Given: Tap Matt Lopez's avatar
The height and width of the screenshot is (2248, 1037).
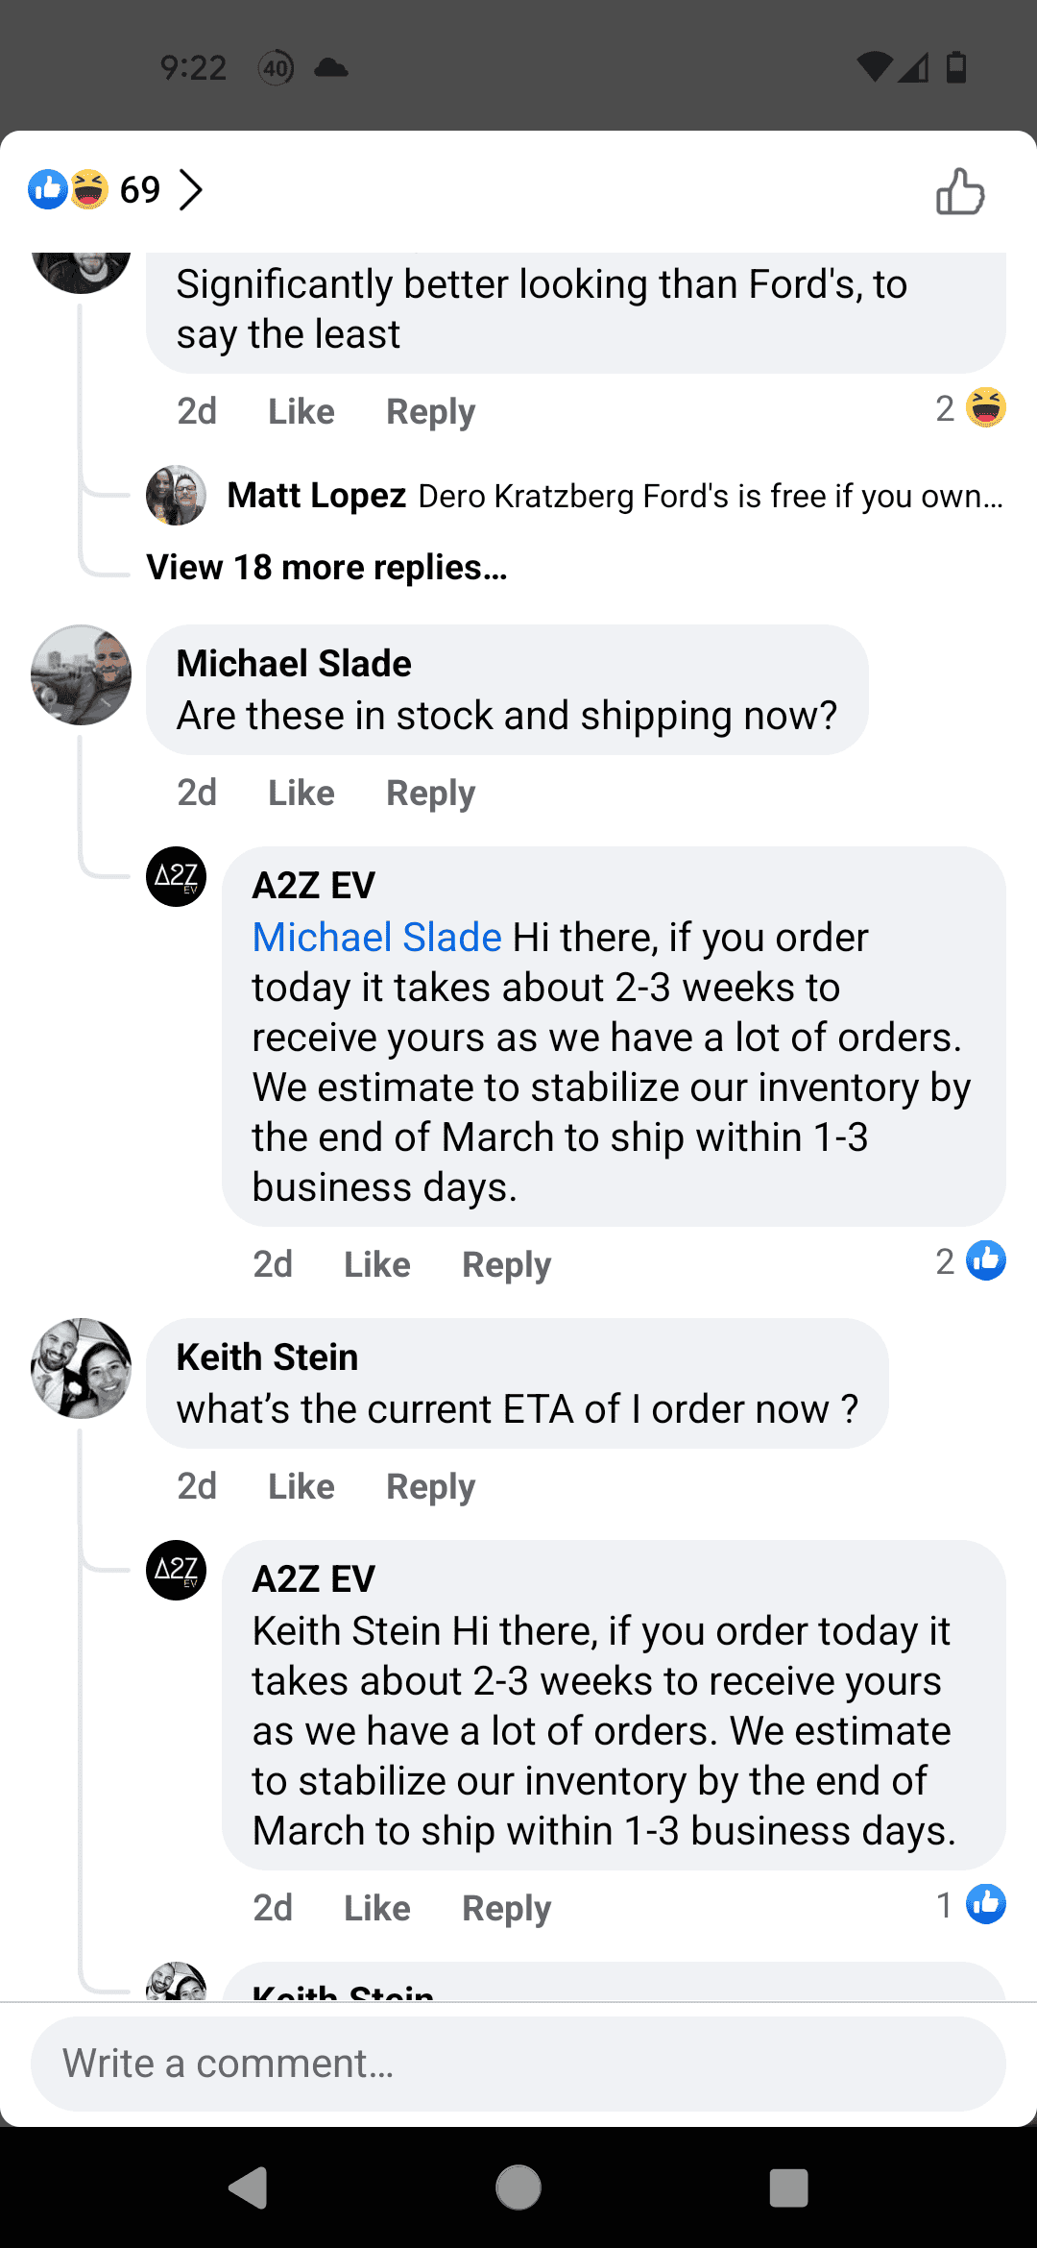Looking at the screenshot, I should pyautogui.click(x=176, y=496).
